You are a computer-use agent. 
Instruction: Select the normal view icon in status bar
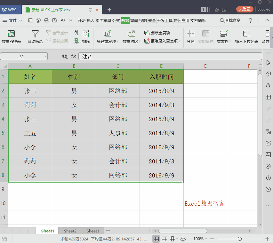tap(156, 239)
